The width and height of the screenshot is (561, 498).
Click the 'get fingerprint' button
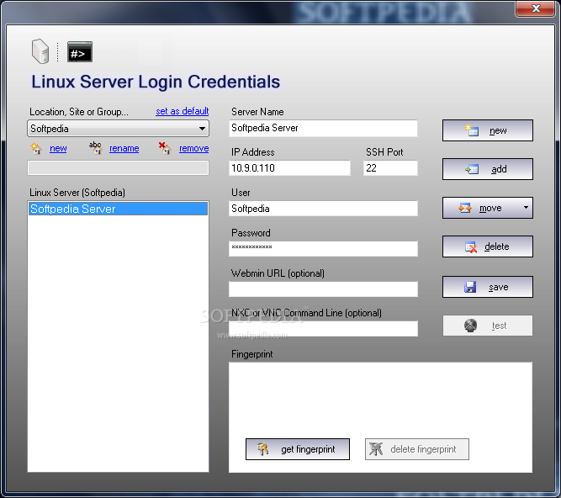click(x=298, y=449)
